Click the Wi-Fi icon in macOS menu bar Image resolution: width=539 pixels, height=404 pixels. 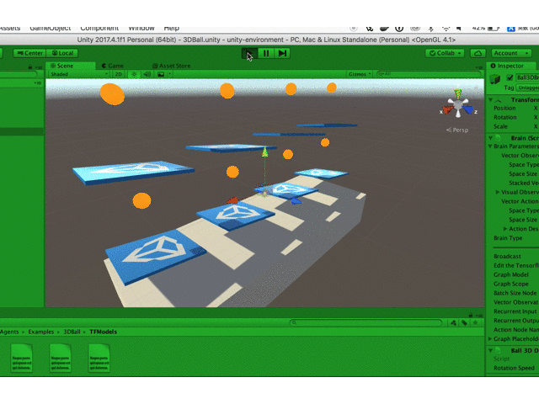pyautogui.click(x=446, y=29)
